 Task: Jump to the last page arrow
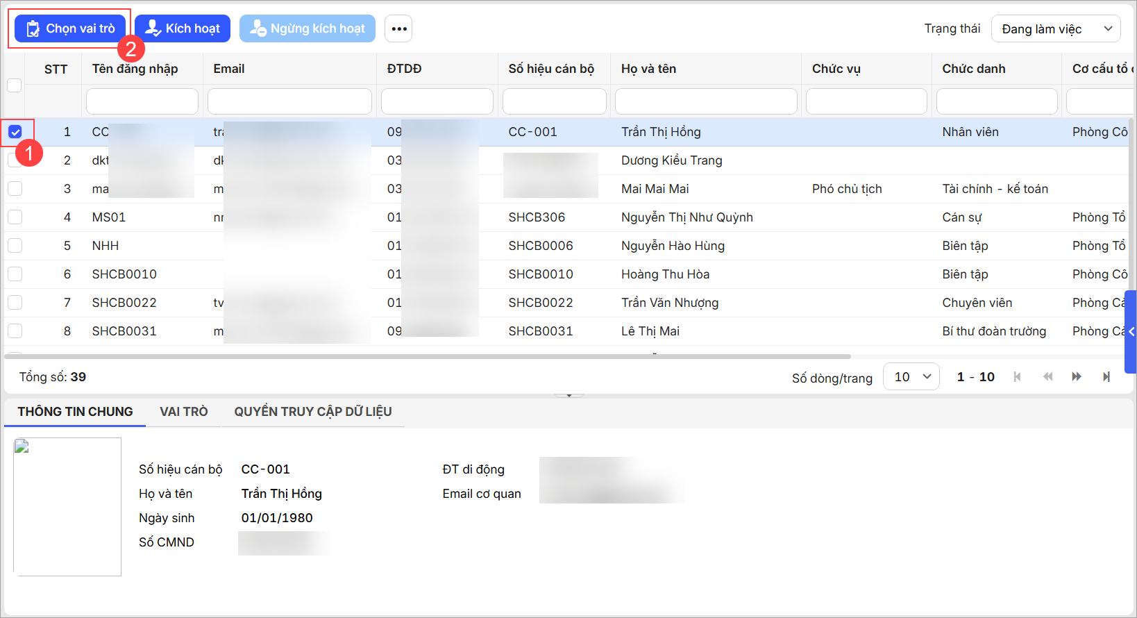click(x=1106, y=376)
